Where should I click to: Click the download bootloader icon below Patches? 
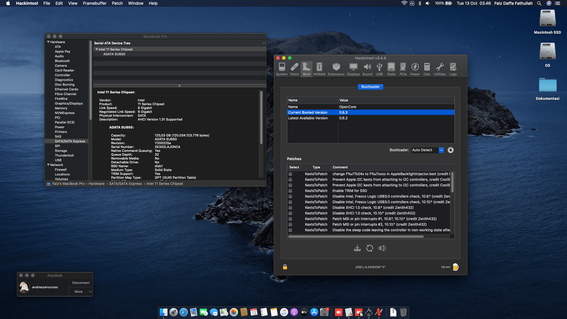(357, 248)
